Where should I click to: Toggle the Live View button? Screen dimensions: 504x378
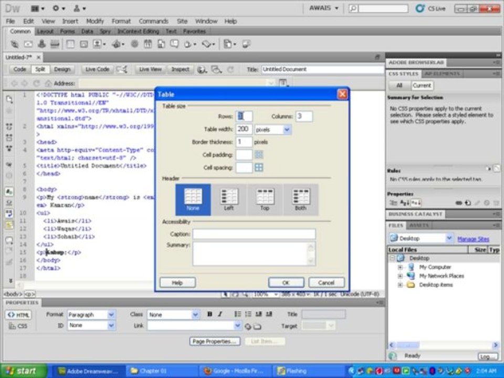150,69
